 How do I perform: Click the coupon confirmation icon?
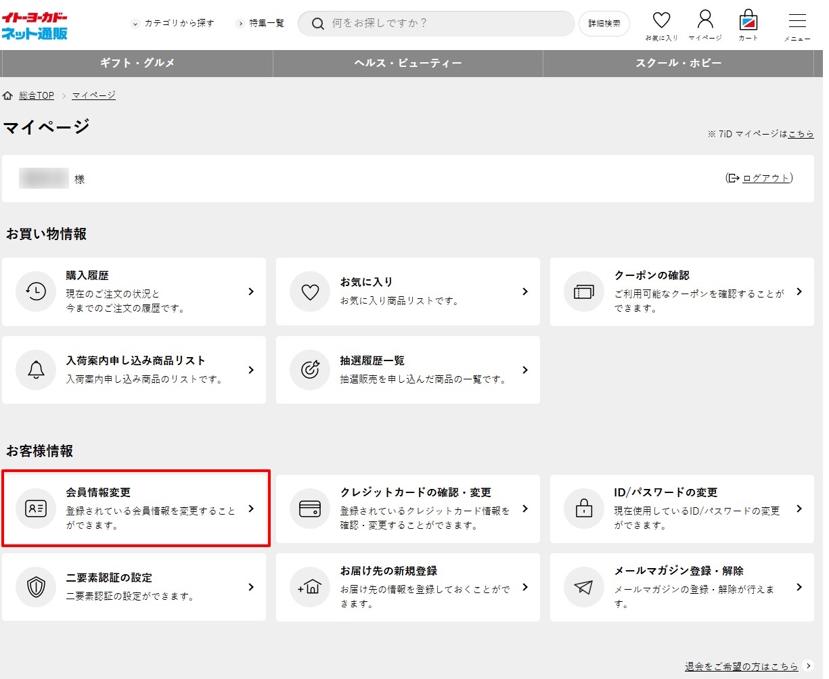583,291
